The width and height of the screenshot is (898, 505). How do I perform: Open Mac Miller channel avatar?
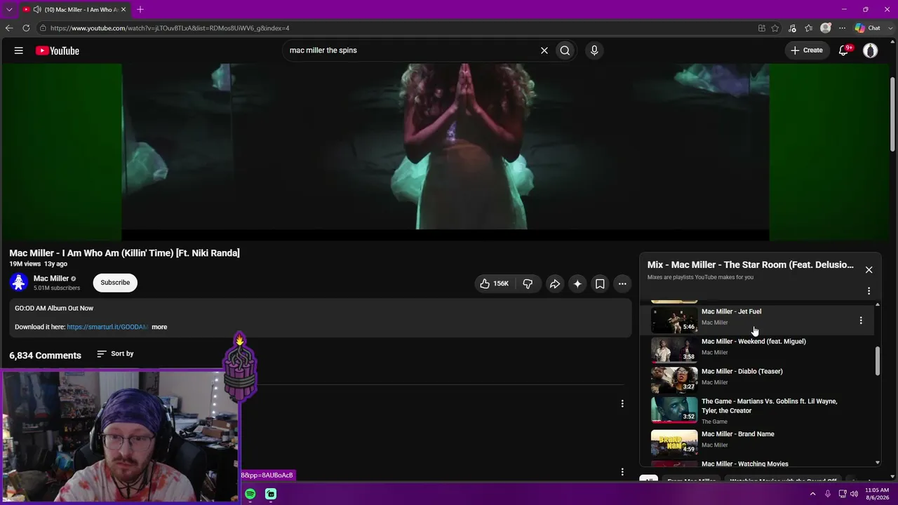coord(19,283)
